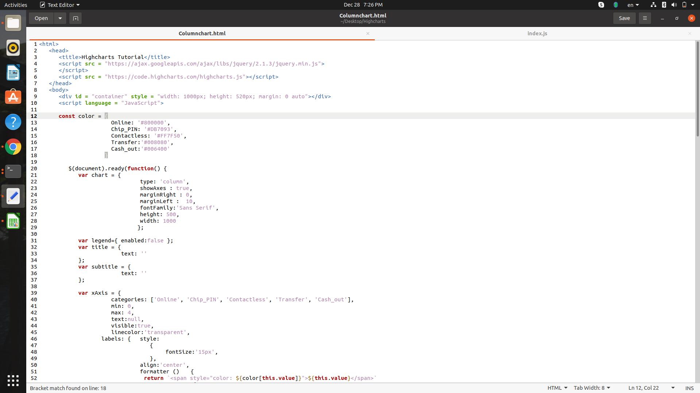700x393 pixels.
Task: Click the 'function' keyword on line 20
Action: pos(140,168)
